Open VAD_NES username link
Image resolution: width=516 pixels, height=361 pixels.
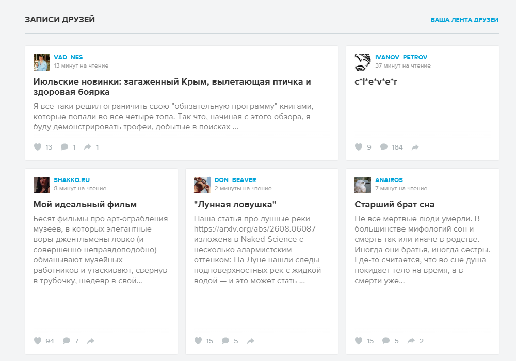pos(68,57)
